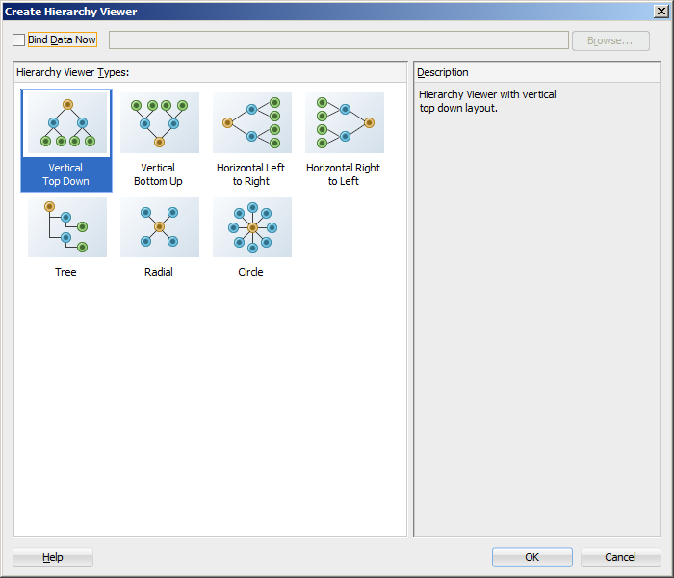Viewport: 674px width, 578px height.
Task: Enable the Bind Data Now checkbox
Action: click(18, 40)
